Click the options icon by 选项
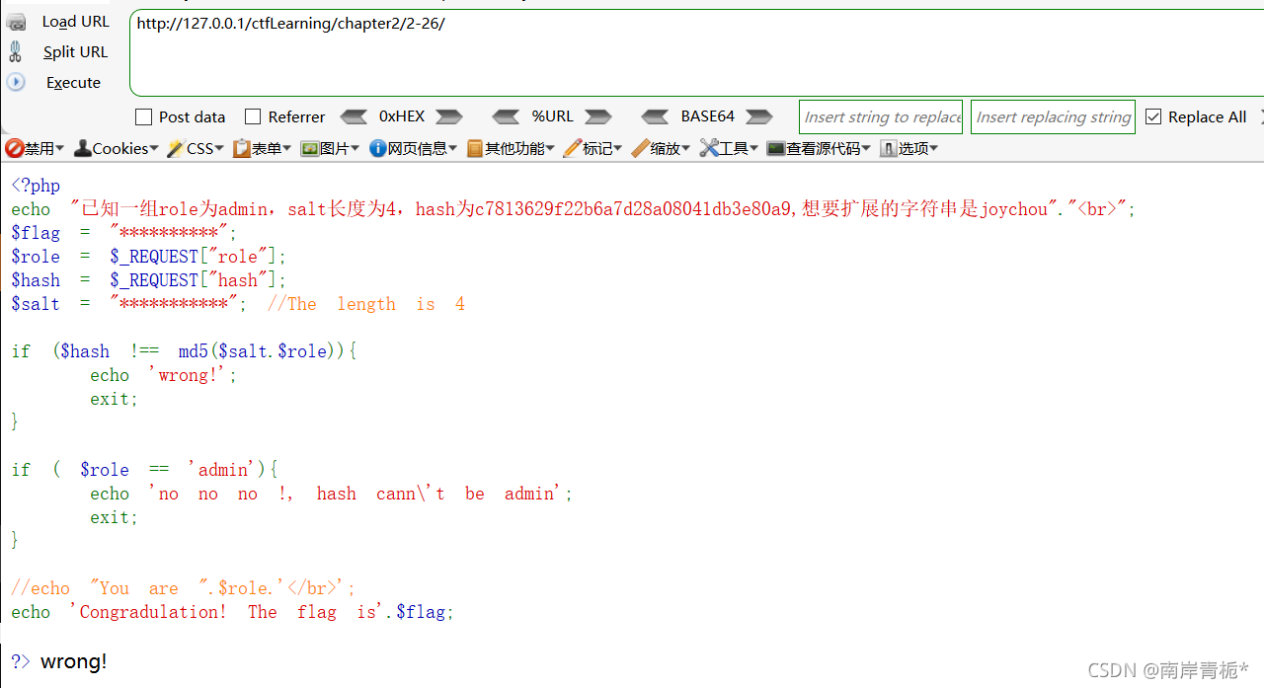1264x688 pixels. point(889,148)
